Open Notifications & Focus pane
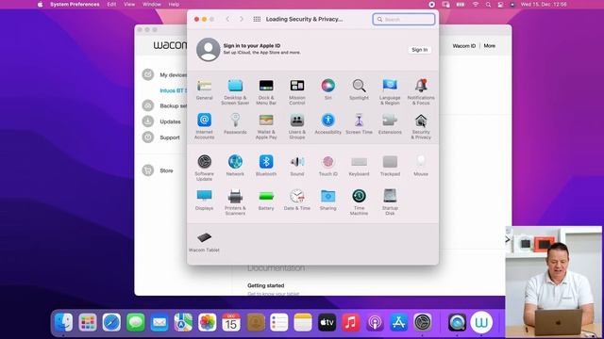Screen dimensions: 604x339 [x=421, y=92]
